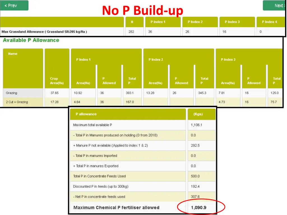
Task: Click Grazing P Index 1 area 10.92
Action: pyautogui.click(x=78, y=93)
